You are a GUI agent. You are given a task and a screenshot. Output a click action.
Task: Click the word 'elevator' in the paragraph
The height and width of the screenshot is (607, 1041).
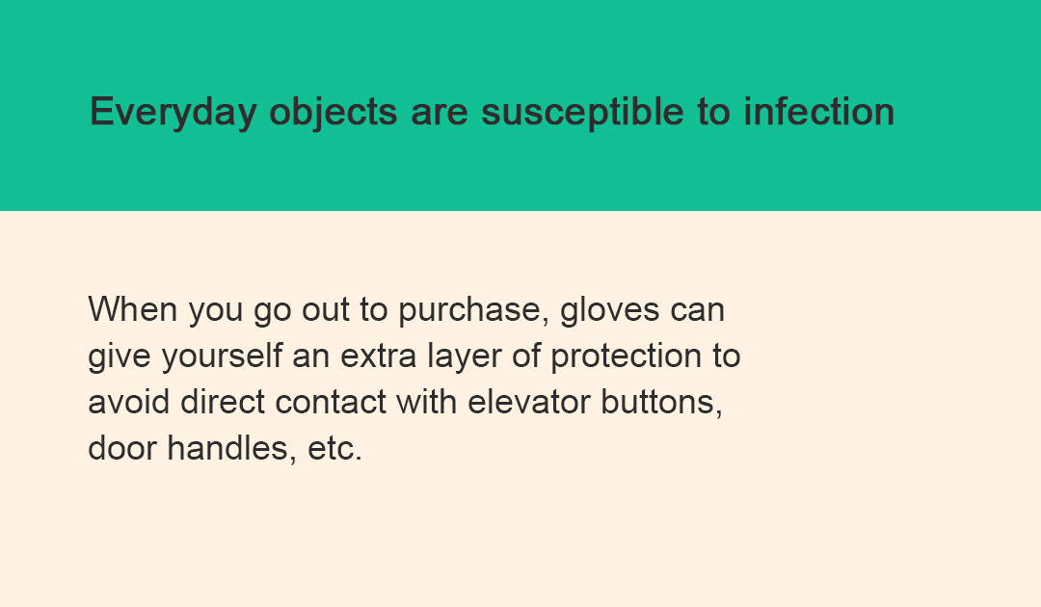tap(528, 403)
